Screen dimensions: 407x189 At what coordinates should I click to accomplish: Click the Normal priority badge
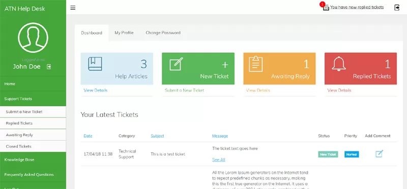point(352,154)
